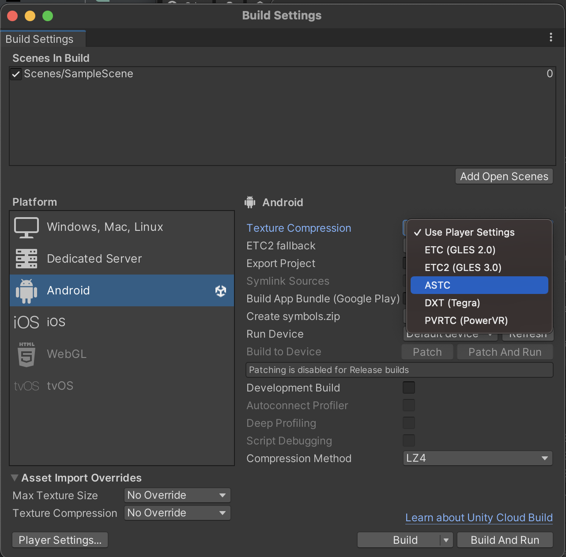566x557 pixels.
Task: Collapse the Asset Import Overrides section
Action: pyautogui.click(x=15, y=478)
